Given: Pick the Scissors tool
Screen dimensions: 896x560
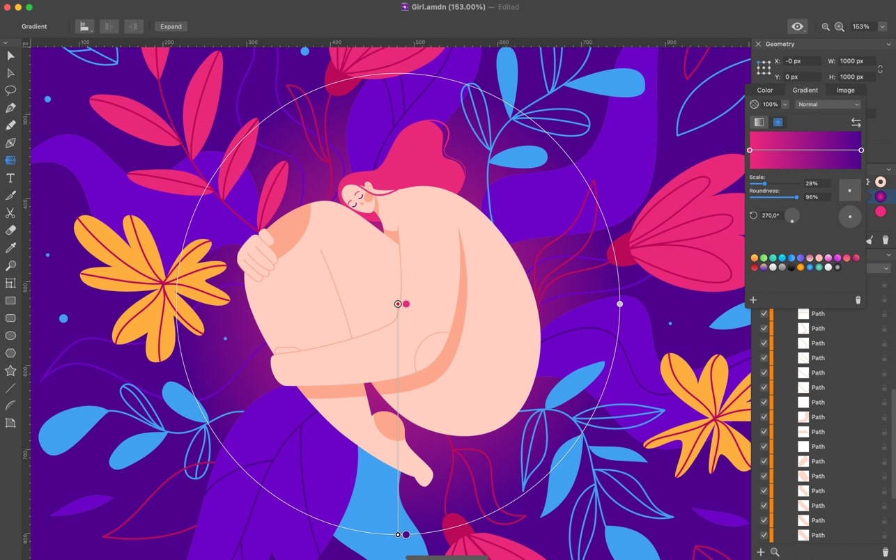Looking at the screenshot, I should pos(10,213).
